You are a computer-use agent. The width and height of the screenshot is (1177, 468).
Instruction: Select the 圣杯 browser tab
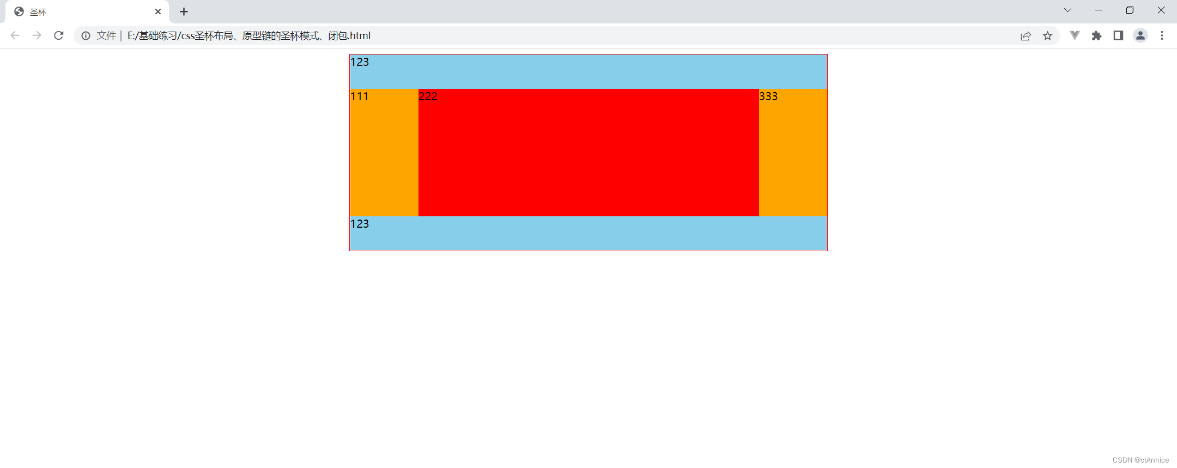87,12
